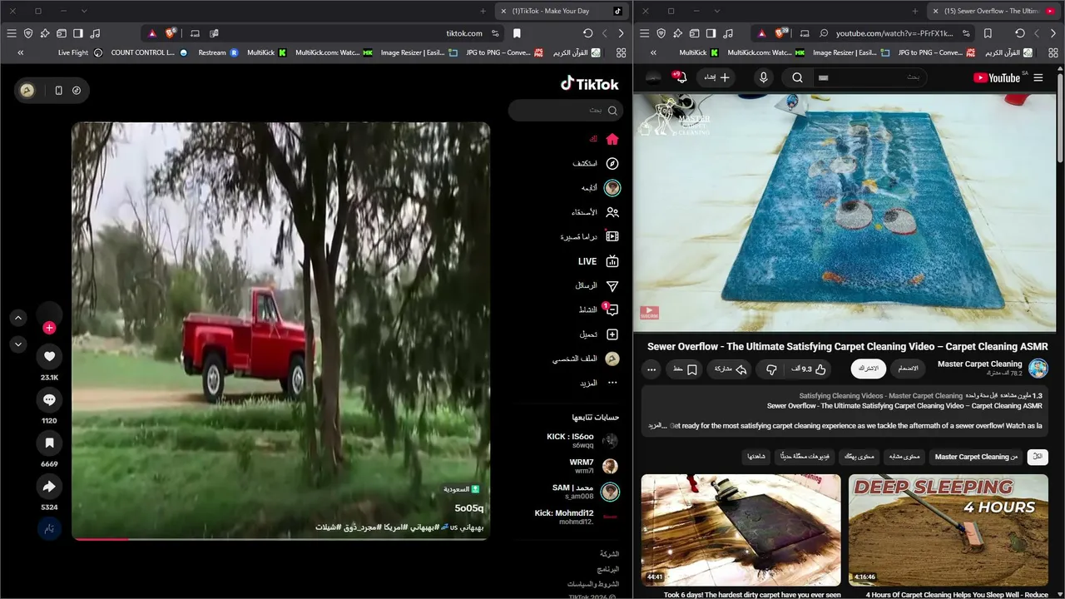Toggle the sidebar panel in TikTok window
Viewport: 1065px width, 599px height.
click(x=77, y=33)
